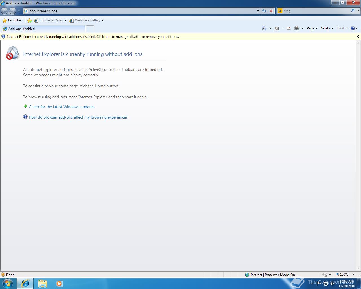
Task: Print page with the printer icon
Action: click(296, 28)
